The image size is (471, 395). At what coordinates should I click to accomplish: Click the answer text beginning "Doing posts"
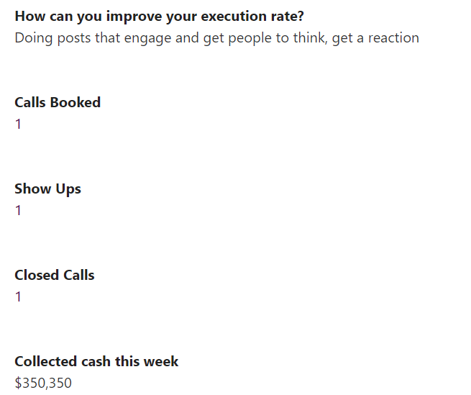click(216, 37)
